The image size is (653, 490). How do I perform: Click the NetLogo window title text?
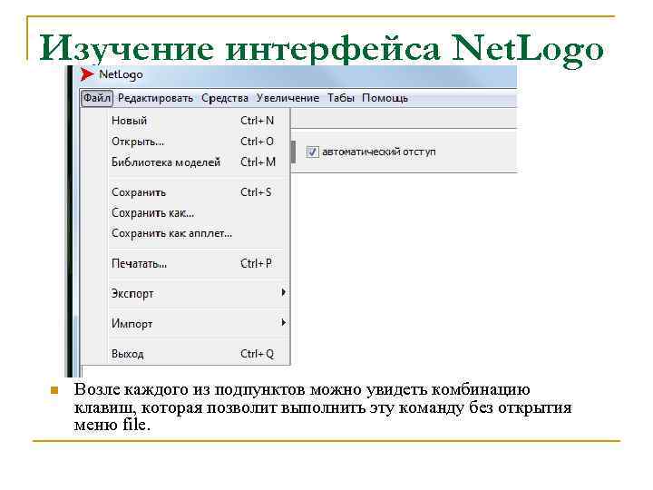pos(121,75)
